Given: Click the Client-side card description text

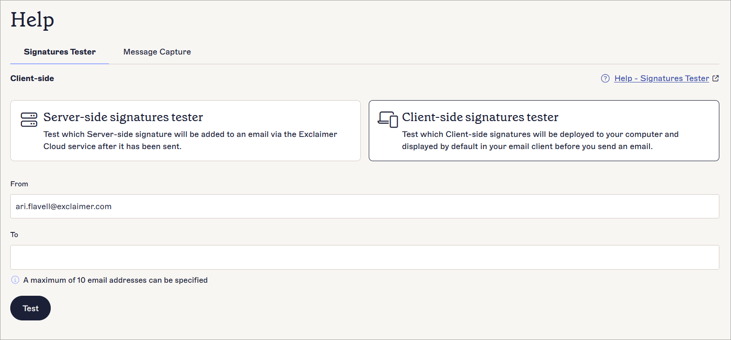Looking at the screenshot, I should tap(540, 140).
